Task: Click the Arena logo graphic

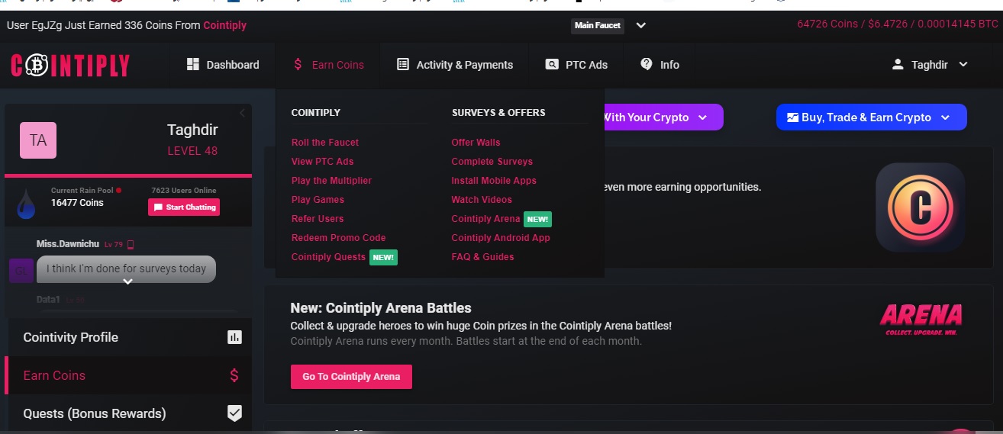Action: pos(921,319)
